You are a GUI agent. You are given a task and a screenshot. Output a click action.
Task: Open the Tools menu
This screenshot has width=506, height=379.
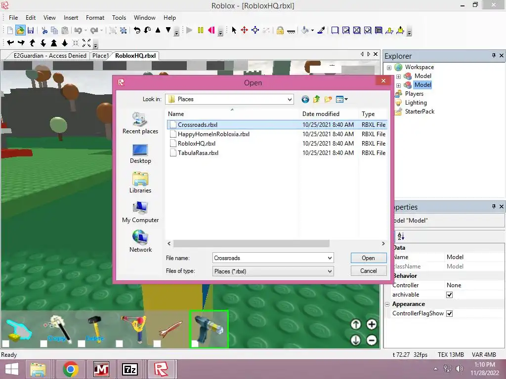point(119,18)
